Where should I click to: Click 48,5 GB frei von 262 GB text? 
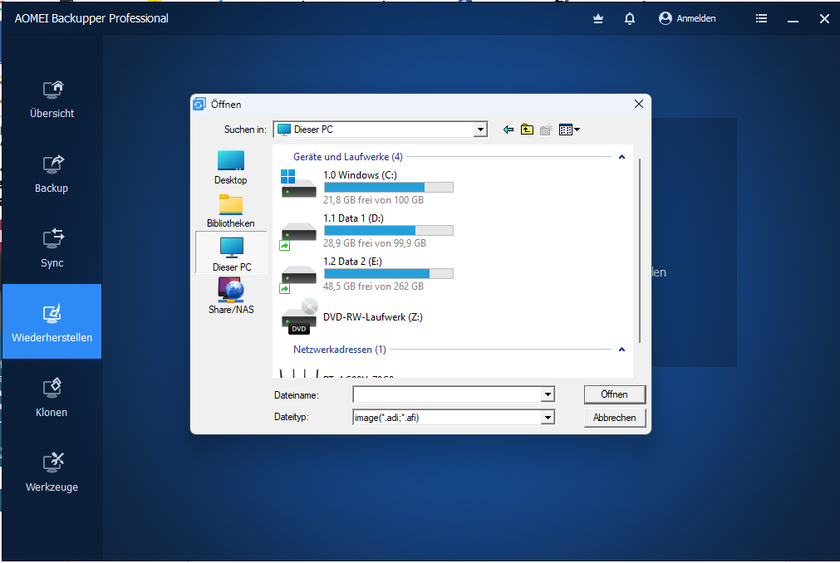tap(373, 286)
